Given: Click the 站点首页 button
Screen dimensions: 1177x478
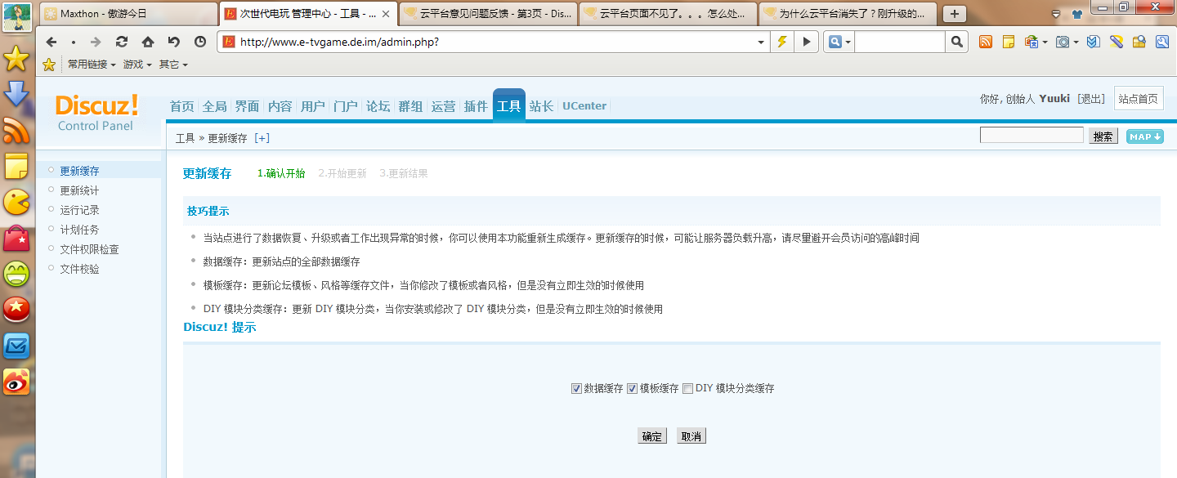Looking at the screenshot, I should click(x=1139, y=99).
